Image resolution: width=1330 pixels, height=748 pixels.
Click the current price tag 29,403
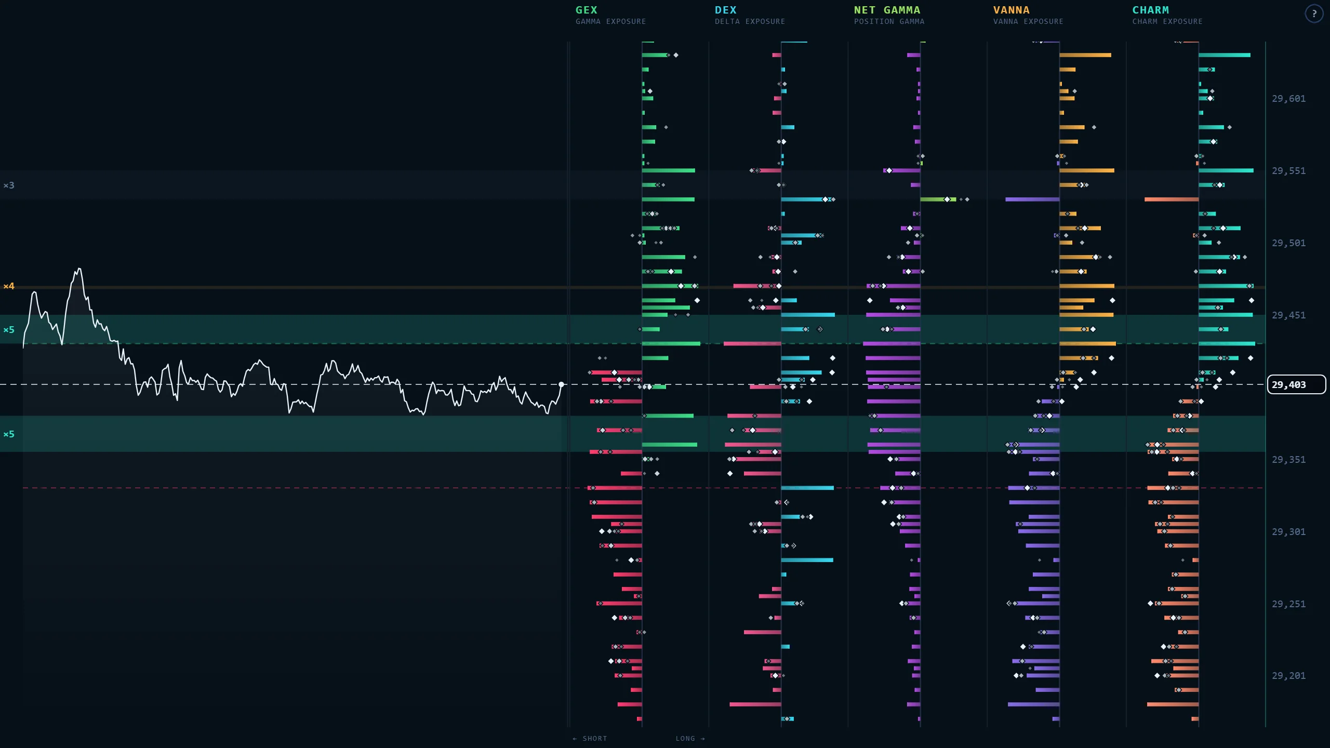[x=1296, y=384]
